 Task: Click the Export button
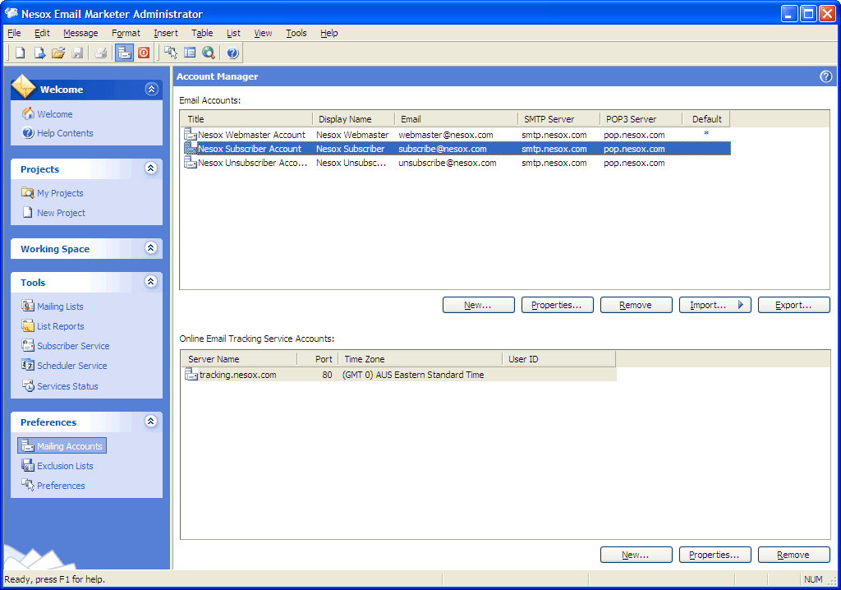click(x=794, y=304)
